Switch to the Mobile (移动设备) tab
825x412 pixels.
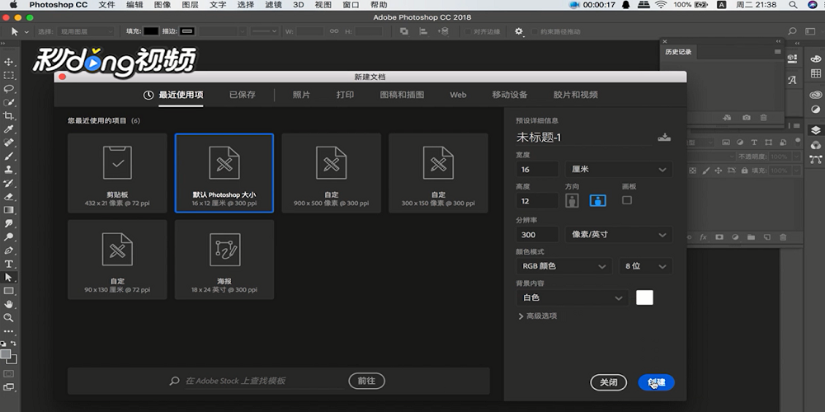coord(510,95)
